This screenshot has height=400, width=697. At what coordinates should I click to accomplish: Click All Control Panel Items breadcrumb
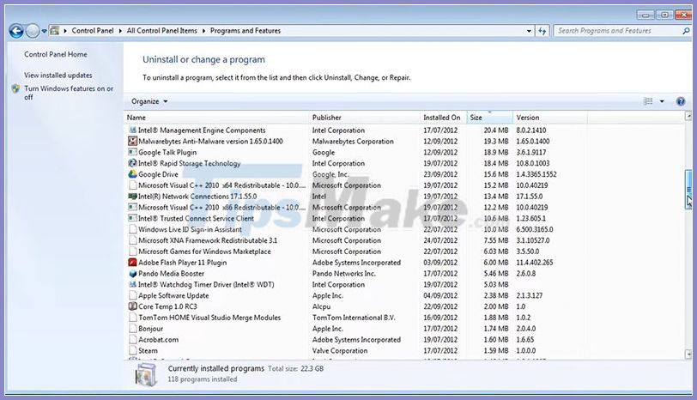click(x=161, y=31)
